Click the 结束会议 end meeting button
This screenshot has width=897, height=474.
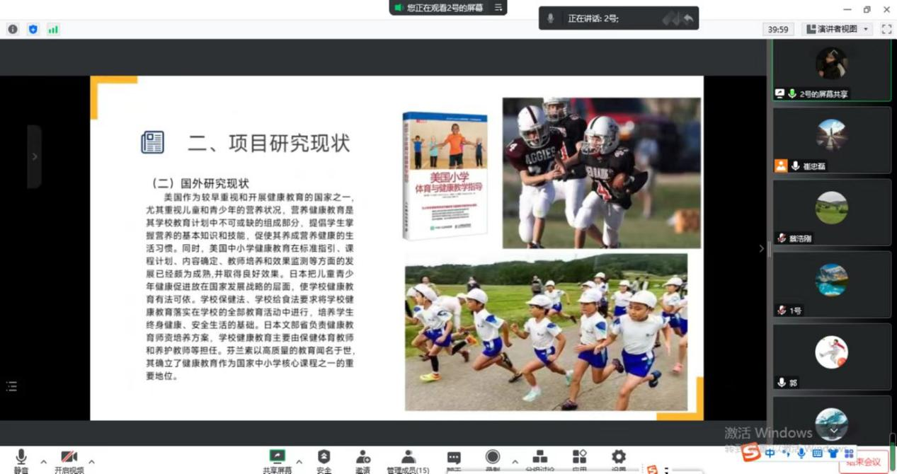pyautogui.click(x=864, y=462)
